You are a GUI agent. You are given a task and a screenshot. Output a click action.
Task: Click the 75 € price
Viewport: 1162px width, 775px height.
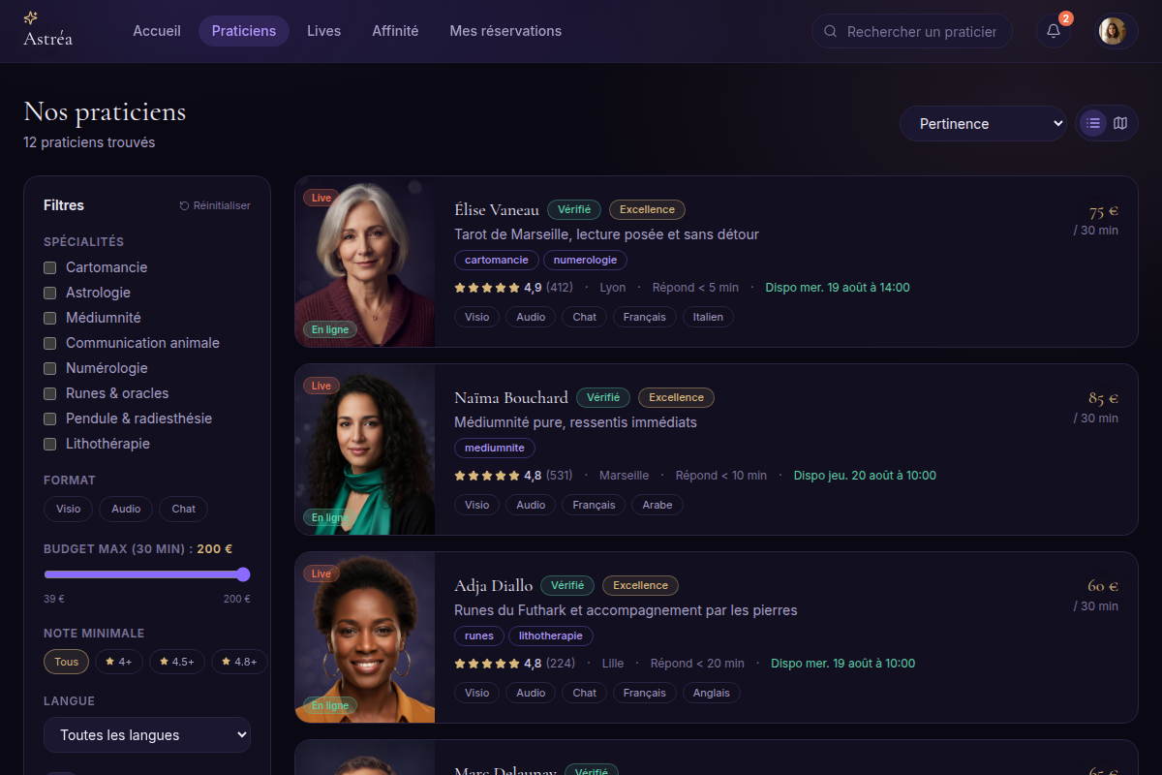coord(1103,211)
